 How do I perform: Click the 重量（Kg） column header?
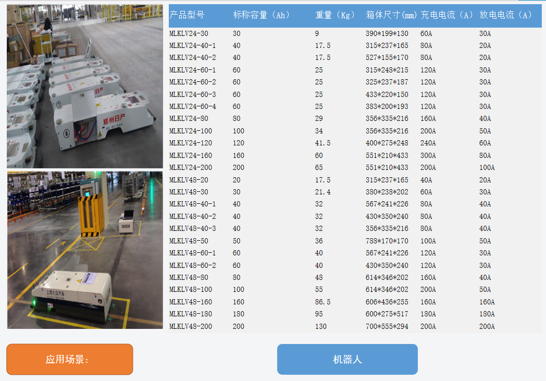pyautogui.click(x=335, y=15)
